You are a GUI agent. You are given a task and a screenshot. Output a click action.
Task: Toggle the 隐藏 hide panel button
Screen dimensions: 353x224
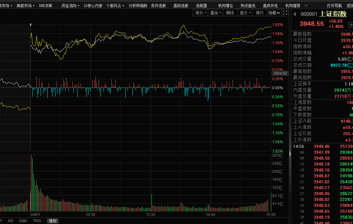[272, 13]
